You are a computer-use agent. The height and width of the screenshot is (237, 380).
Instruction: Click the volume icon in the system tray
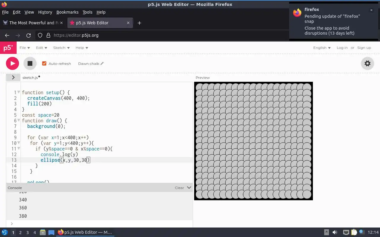(x=335, y=232)
